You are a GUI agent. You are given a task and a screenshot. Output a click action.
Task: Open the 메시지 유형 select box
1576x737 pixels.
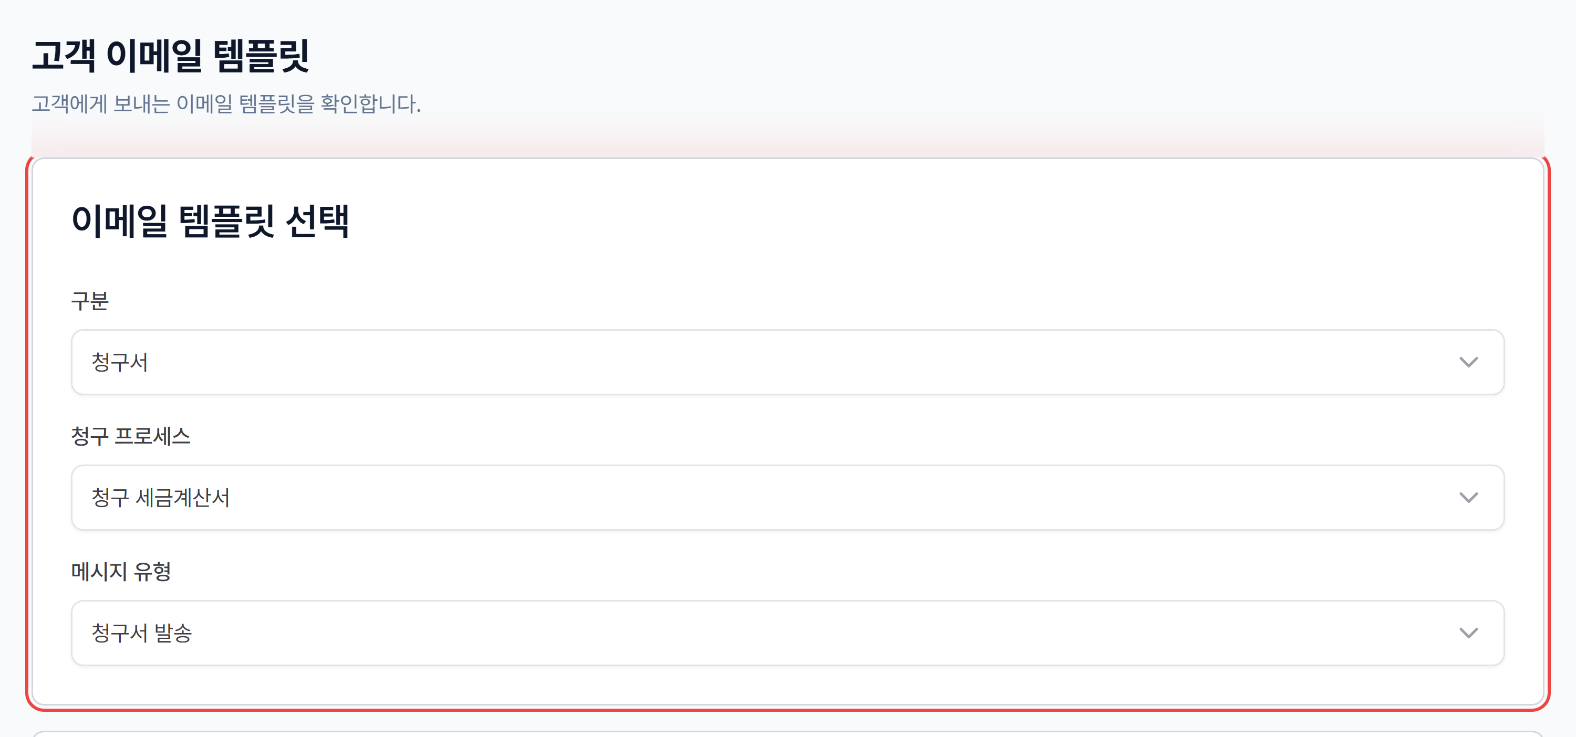pyautogui.click(x=787, y=633)
